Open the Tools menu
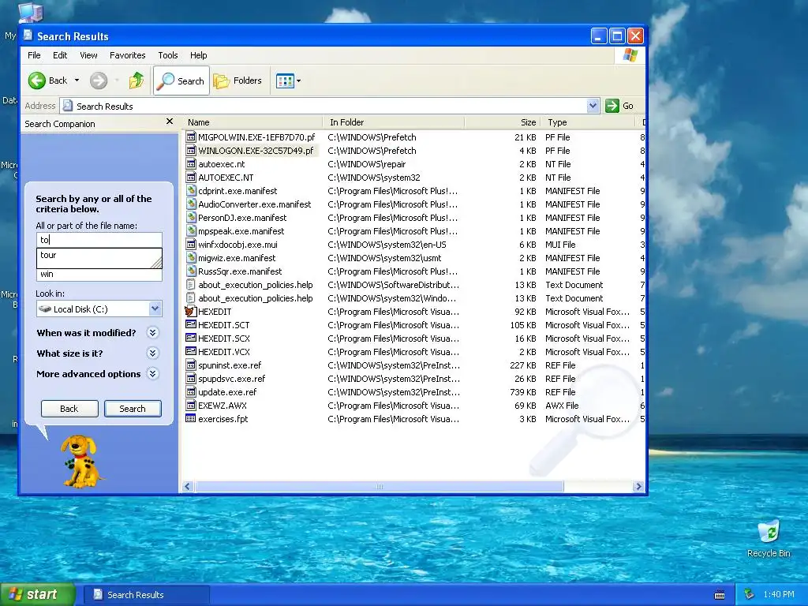The height and width of the screenshot is (606, 808). click(x=167, y=55)
